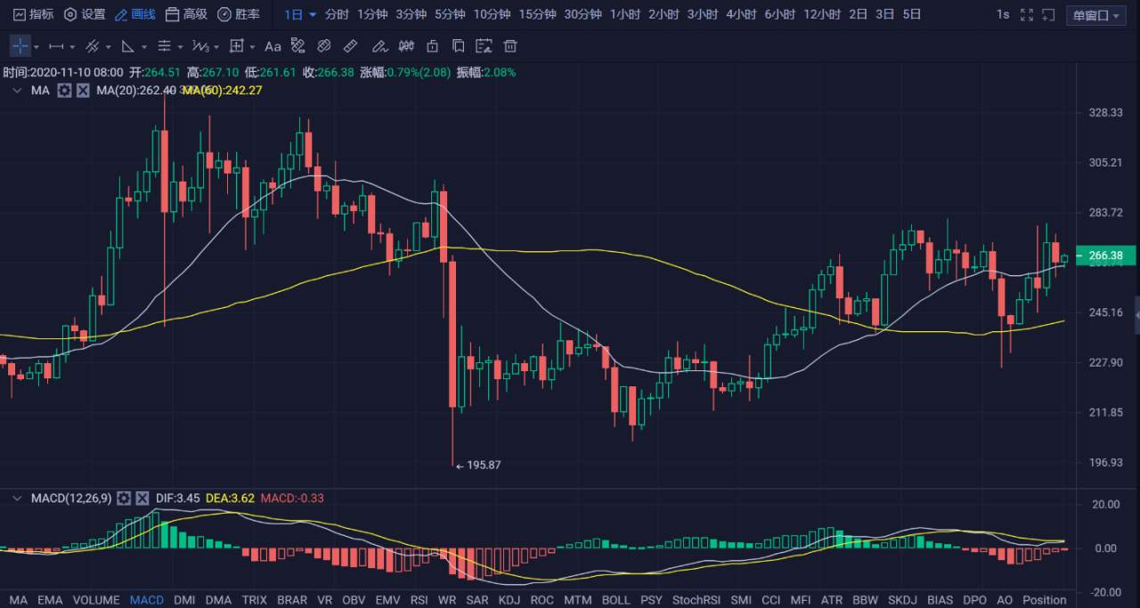Open the 高级 advanced panel

(187, 14)
